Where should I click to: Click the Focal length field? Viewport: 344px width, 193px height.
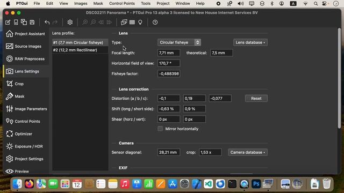[169, 53]
